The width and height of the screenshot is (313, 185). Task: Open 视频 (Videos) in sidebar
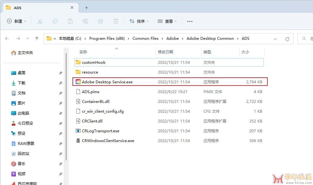click(x=18, y=174)
